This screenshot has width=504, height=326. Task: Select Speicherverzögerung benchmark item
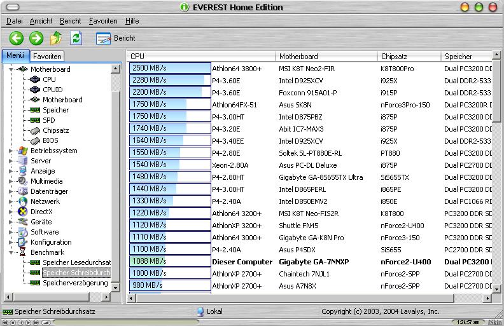pos(75,283)
